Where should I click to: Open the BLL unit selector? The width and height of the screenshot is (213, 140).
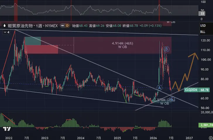(x=203, y=32)
